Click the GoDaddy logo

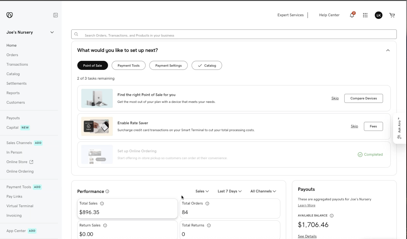[9, 15]
